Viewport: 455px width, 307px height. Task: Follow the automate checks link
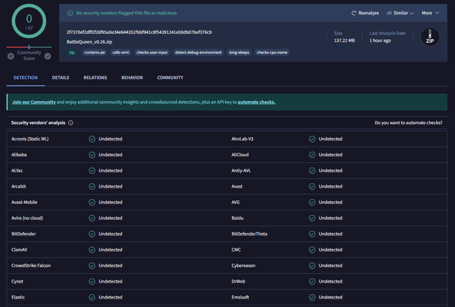coord(256,102)
